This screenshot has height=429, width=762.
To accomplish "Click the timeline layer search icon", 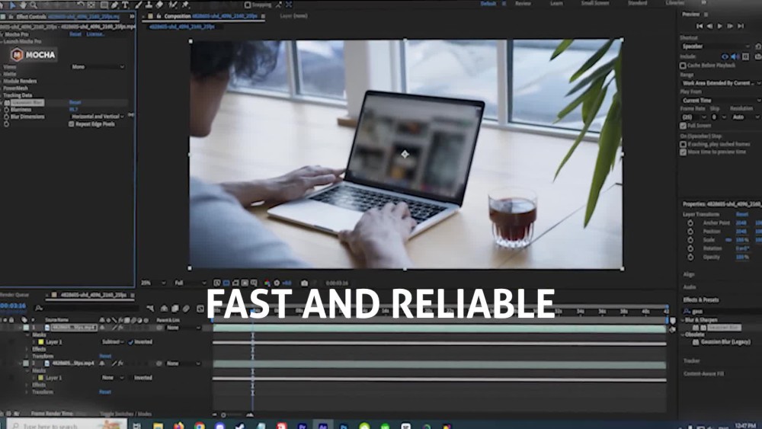I will pos(39,308).
